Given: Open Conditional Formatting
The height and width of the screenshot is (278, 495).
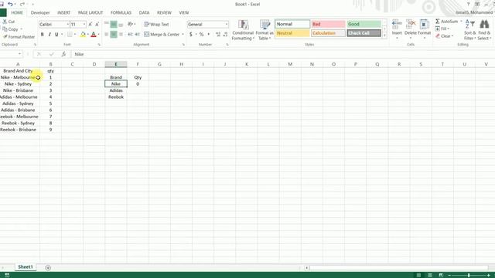Looking at the screenshot, I should [243, 30].
